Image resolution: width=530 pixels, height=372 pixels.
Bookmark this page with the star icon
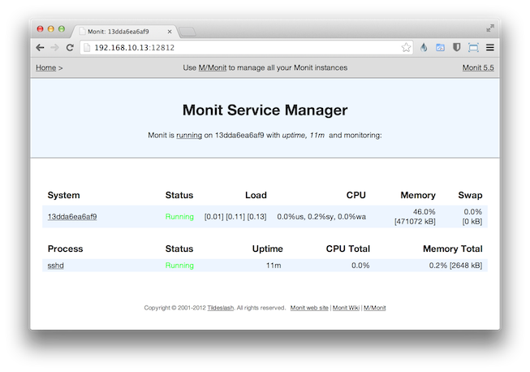tap(406, 48)
